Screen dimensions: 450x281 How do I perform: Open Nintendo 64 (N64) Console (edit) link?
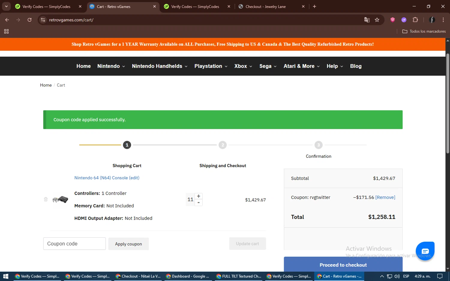click(107, 178)
